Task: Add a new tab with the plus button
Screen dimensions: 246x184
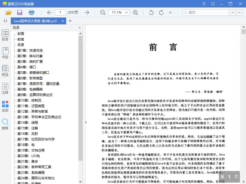Action: 70,21
